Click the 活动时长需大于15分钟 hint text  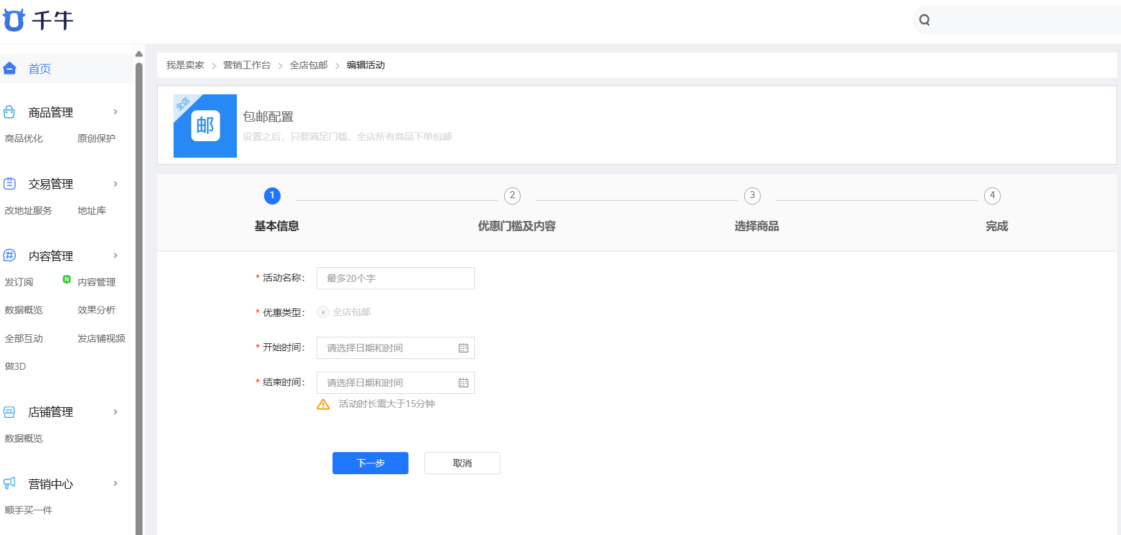[387, 404]
